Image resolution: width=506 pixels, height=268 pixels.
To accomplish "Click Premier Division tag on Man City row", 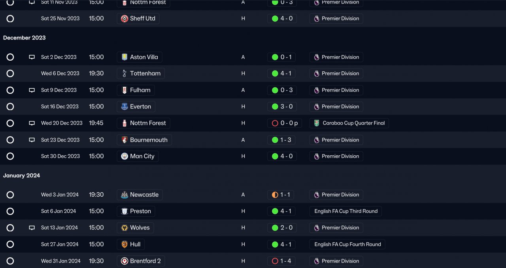I will click(x=340, y=156).
